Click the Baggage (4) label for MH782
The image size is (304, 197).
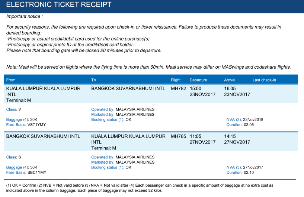click(17, 120)
